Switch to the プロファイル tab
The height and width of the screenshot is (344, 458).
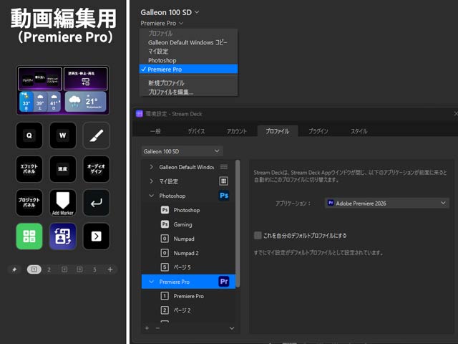tap(278, 131)
